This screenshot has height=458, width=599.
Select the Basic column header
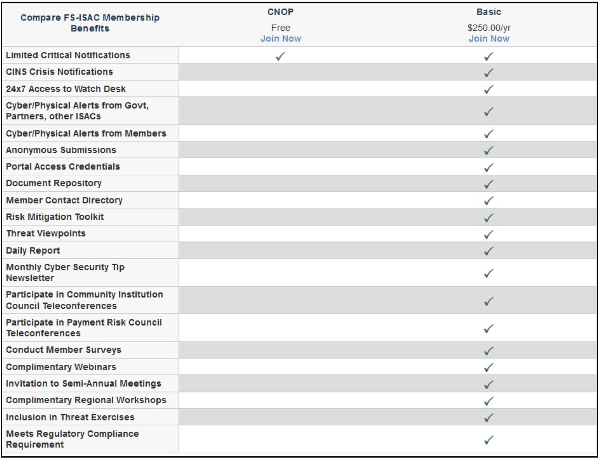click(x=489, y=12)
